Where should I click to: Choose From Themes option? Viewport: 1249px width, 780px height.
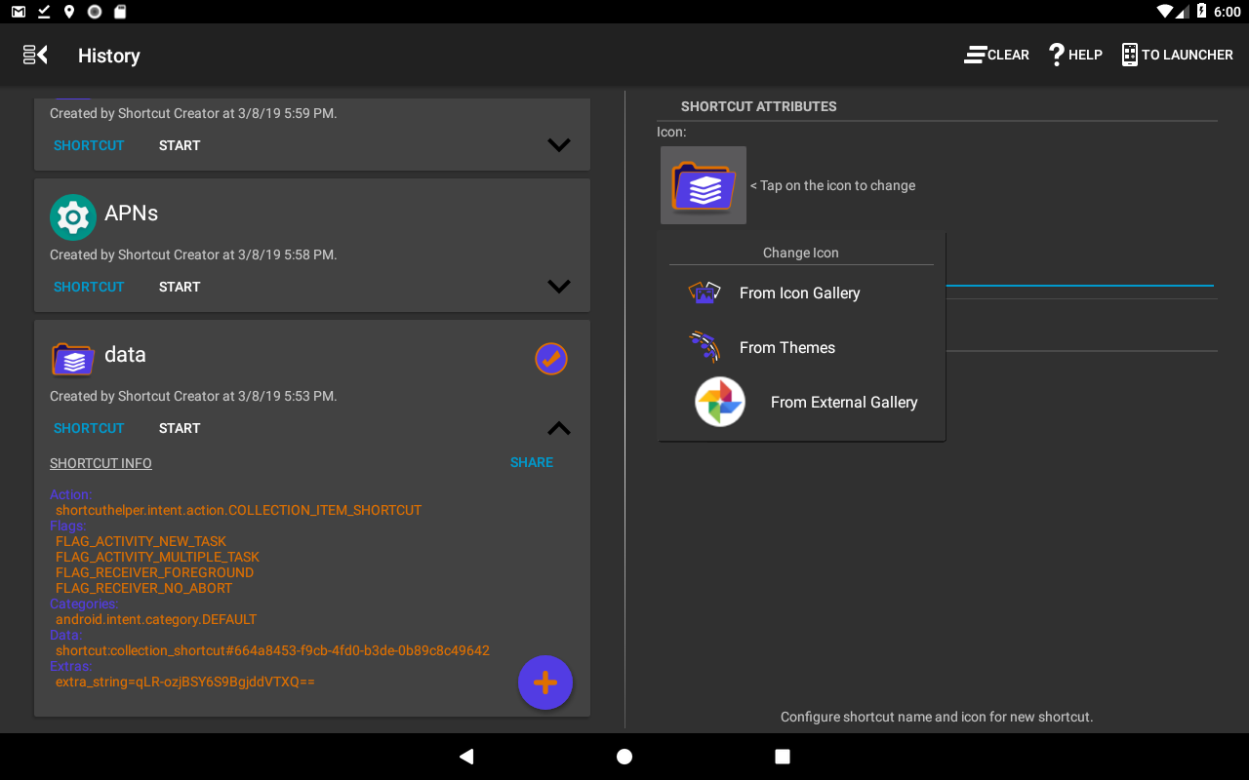pos(802,347)
